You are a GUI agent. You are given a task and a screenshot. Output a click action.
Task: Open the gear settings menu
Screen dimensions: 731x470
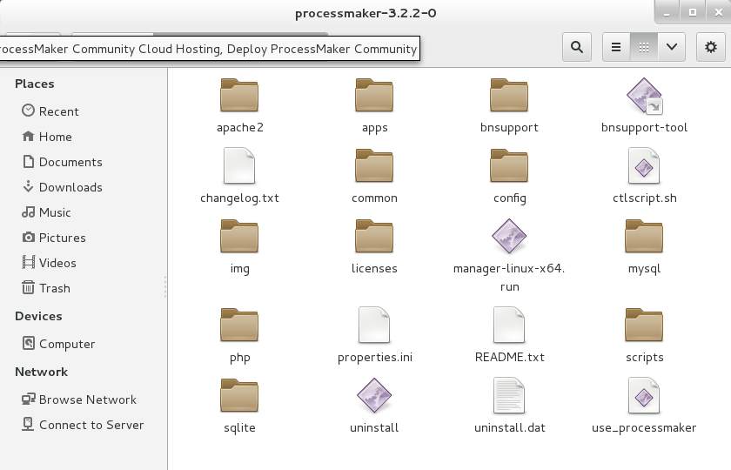coord(711,48)
